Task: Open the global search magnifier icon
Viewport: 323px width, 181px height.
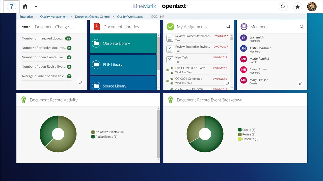Action: point(283,7)
